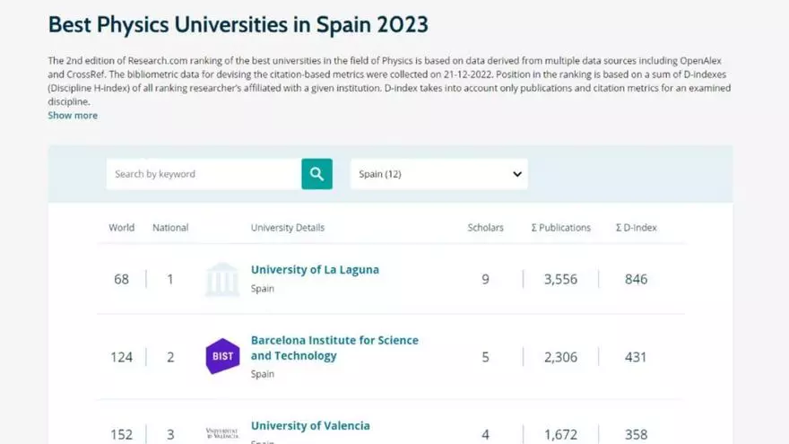Click the Σ D-Index column header
789x444 pixels.
coord(636,228)
